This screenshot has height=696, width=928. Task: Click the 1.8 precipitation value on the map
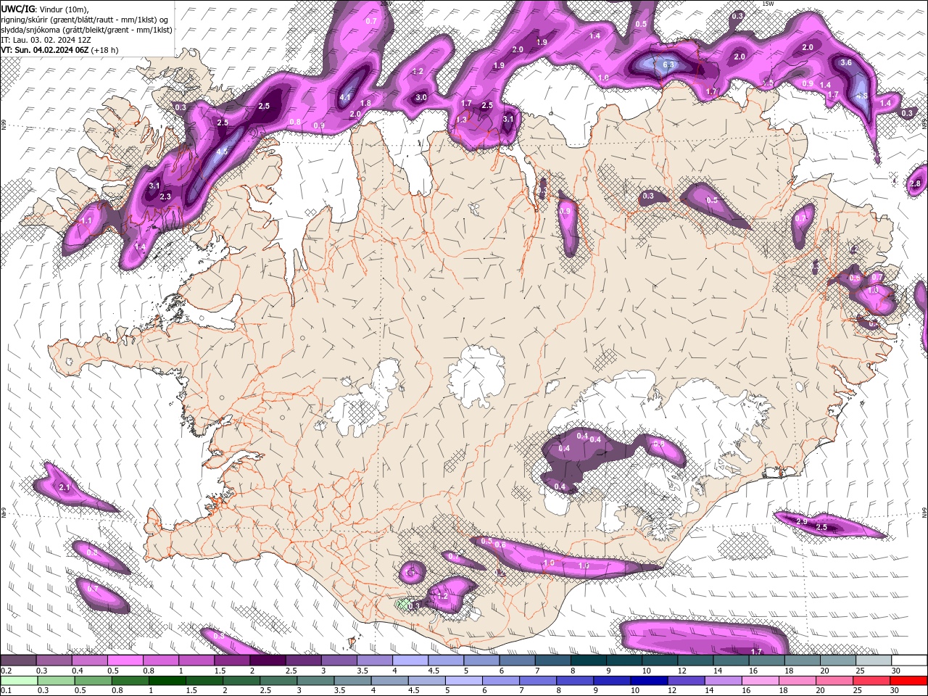coord(366,104)
